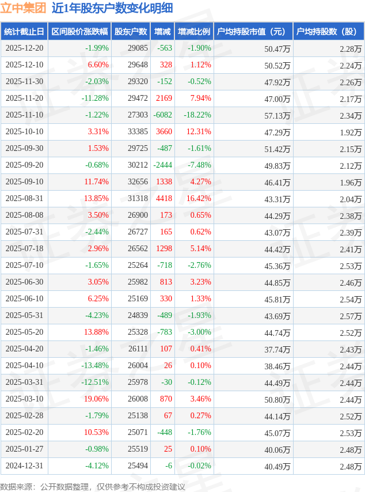This screenshot has width=365, height=492.
Task: Click the -6082 shareholder decrease value
Action: [163, 115]
